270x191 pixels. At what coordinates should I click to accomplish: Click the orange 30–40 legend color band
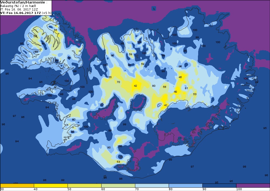click(x=17, y=186)
